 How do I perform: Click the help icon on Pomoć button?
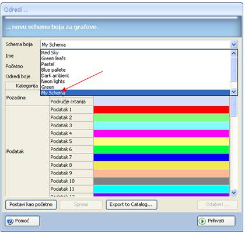(10, 221)
